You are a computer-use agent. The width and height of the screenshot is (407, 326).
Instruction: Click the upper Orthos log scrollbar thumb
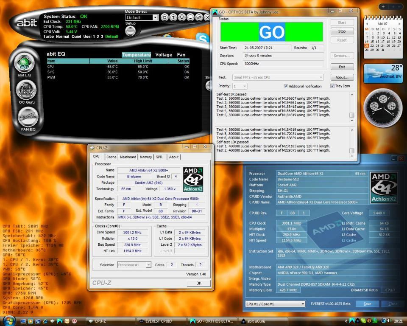pyautogui.click(x=352, y=115)
